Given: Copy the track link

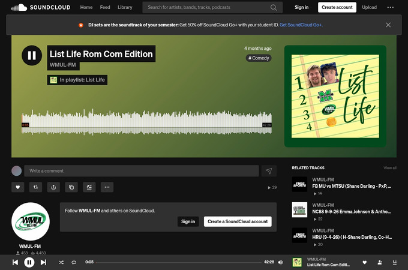Looking at the screenshot, I should pyautogui.click(x=71, y=187).
